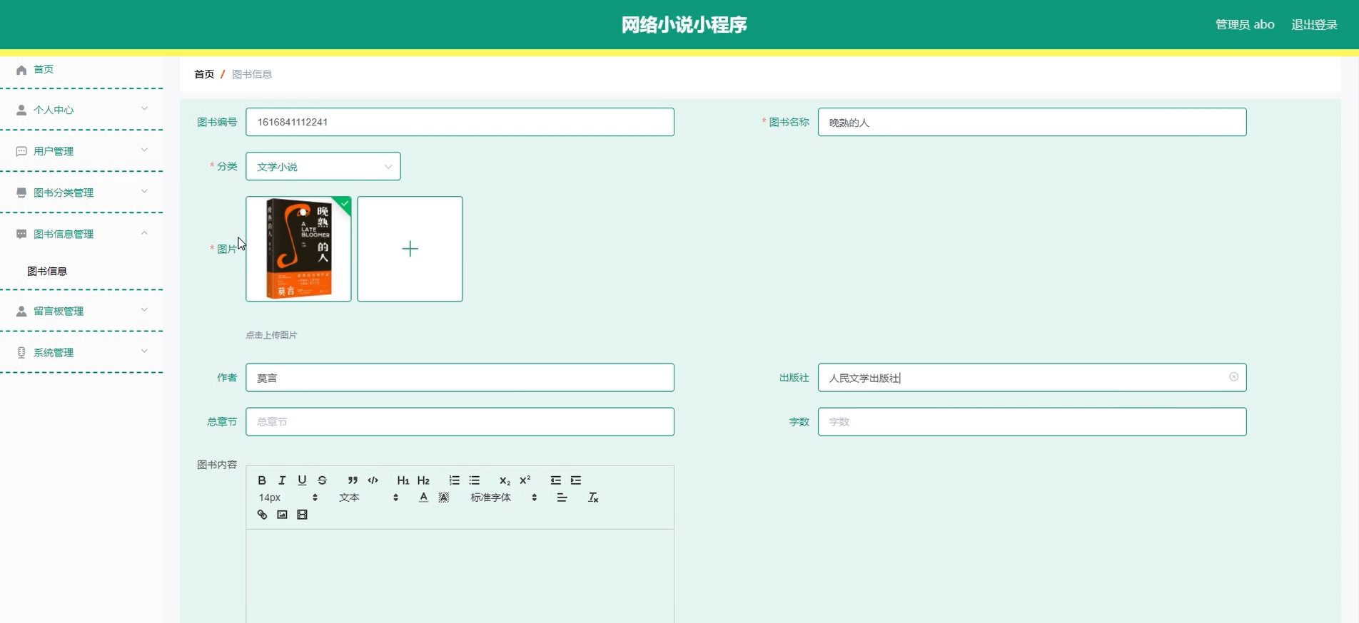Click the insert video icon in editor
1359x623 pixels.
302,515
